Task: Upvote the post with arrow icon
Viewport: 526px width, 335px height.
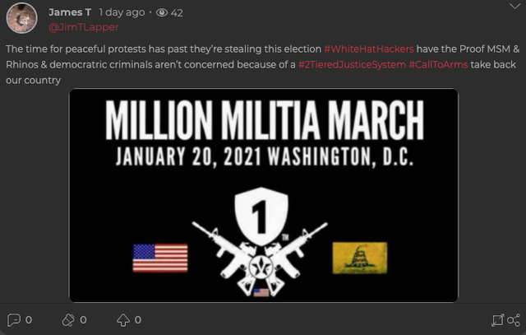Action: pos(123,319)
